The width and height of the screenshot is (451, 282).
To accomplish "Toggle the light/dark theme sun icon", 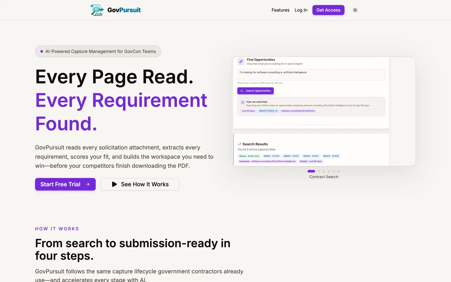I will 355,10.
